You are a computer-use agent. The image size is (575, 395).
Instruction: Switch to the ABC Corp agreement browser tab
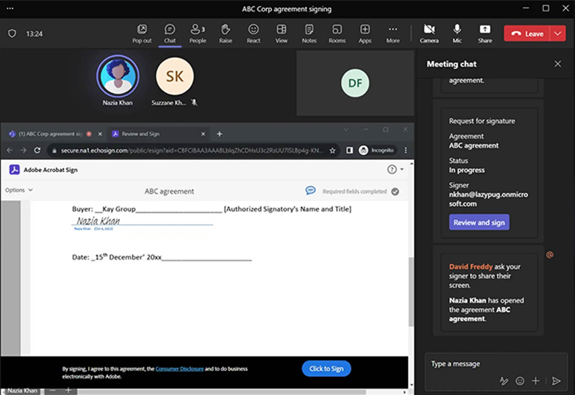pos(50,134)
